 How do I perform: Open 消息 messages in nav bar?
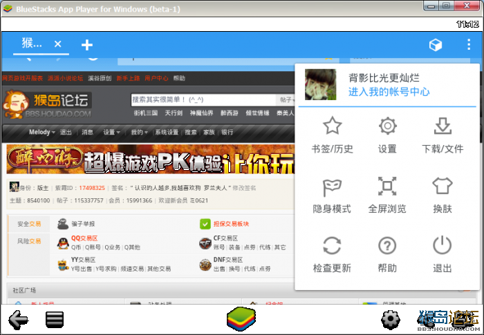tap(87, 133)
